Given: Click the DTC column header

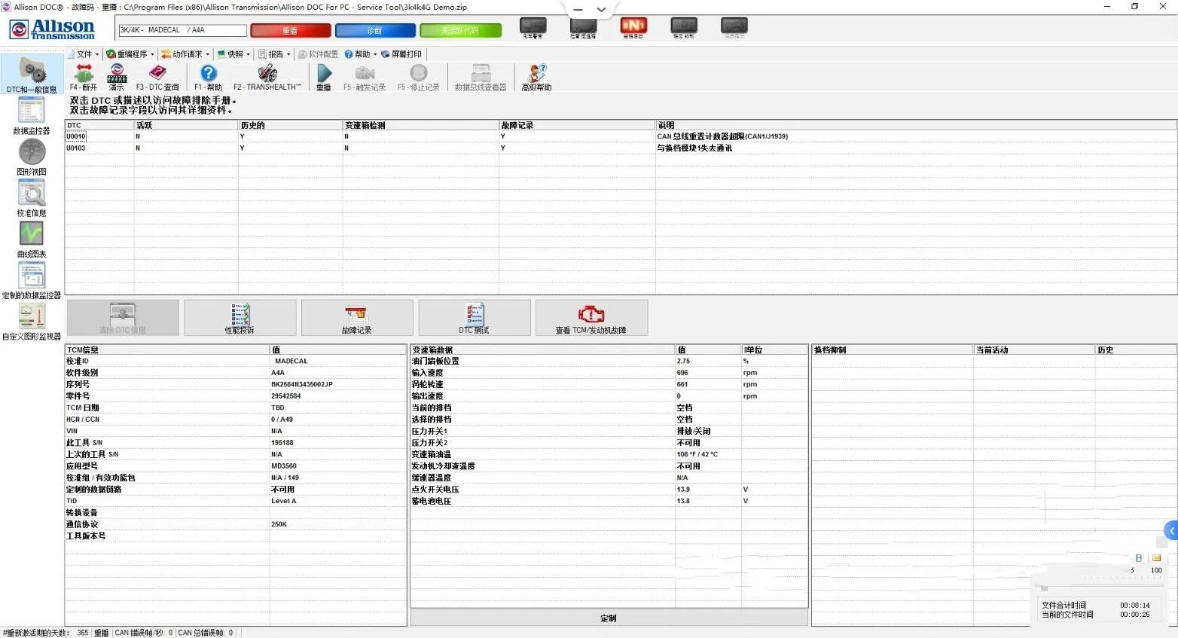Looking at the screenshot, I should (99, 125).
